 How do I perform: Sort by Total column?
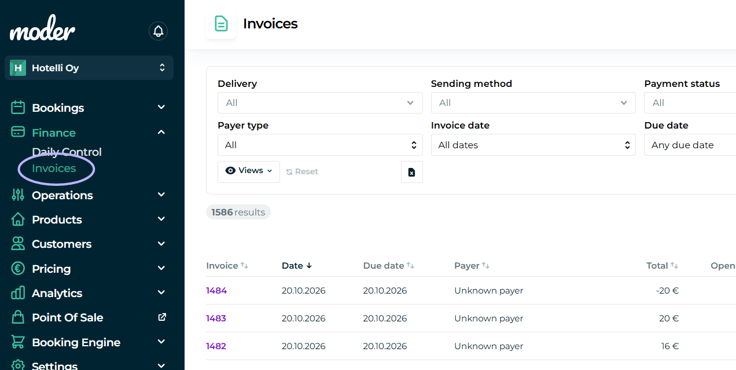point(662,266)
